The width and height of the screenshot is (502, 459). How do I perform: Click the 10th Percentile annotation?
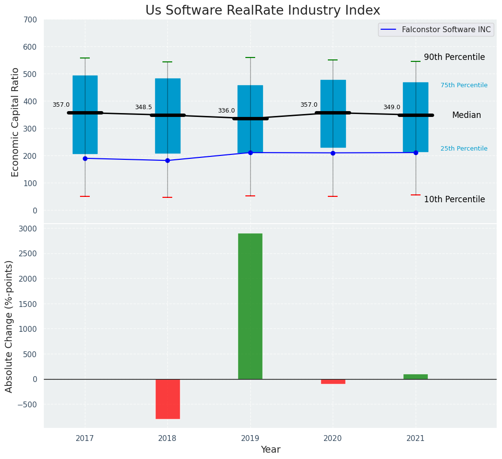click(454, 199)
